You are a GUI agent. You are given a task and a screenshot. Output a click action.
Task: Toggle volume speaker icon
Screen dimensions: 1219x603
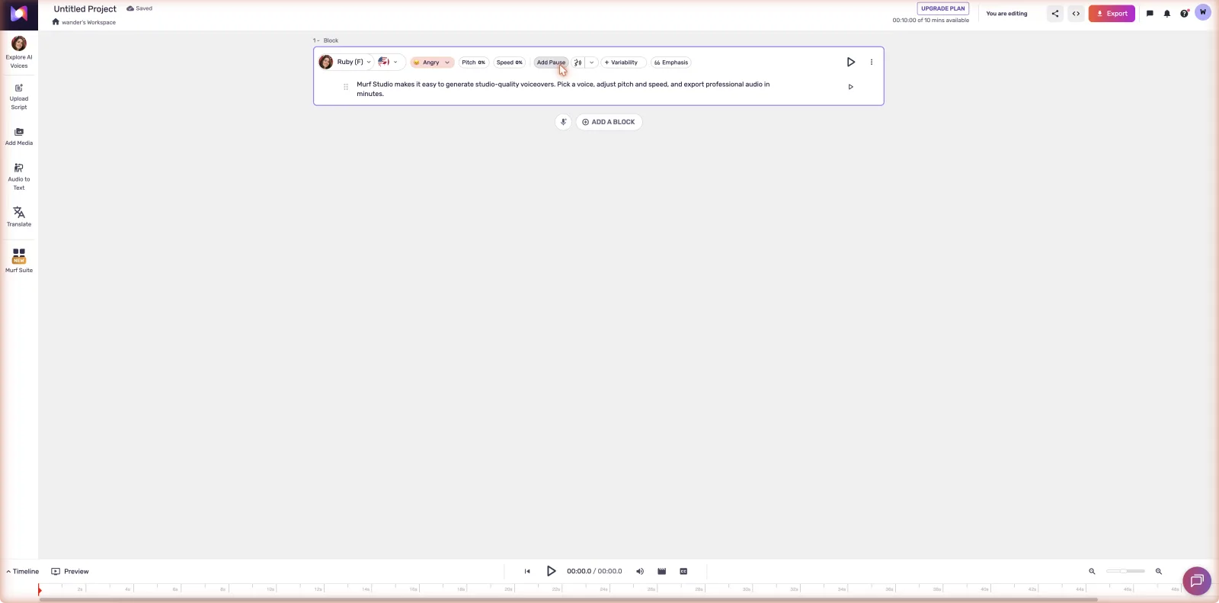point(640,572)
